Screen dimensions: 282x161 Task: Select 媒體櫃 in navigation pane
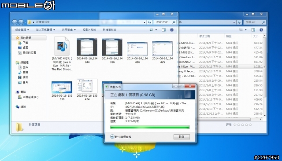24,62
